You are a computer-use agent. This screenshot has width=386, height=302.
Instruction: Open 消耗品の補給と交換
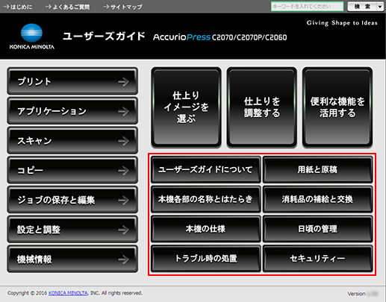point(318,199)
